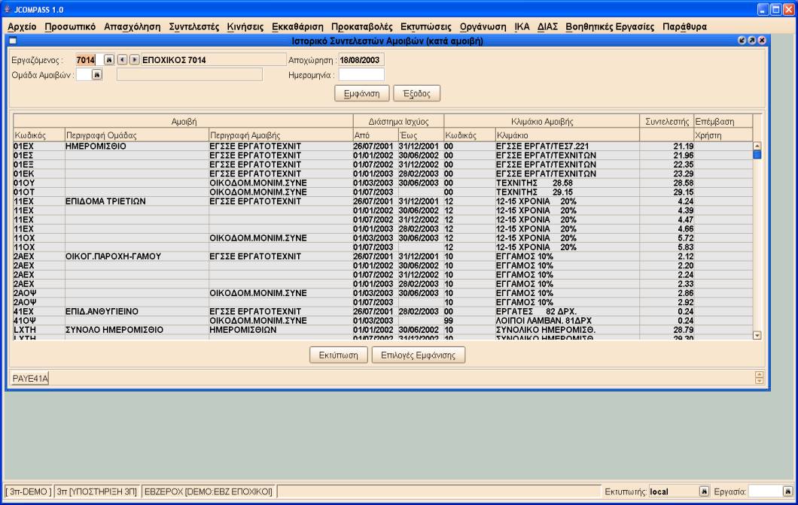Focus the Εργαζόμενος code field with 7014
The image size is (798, 505).
point(90,60)
